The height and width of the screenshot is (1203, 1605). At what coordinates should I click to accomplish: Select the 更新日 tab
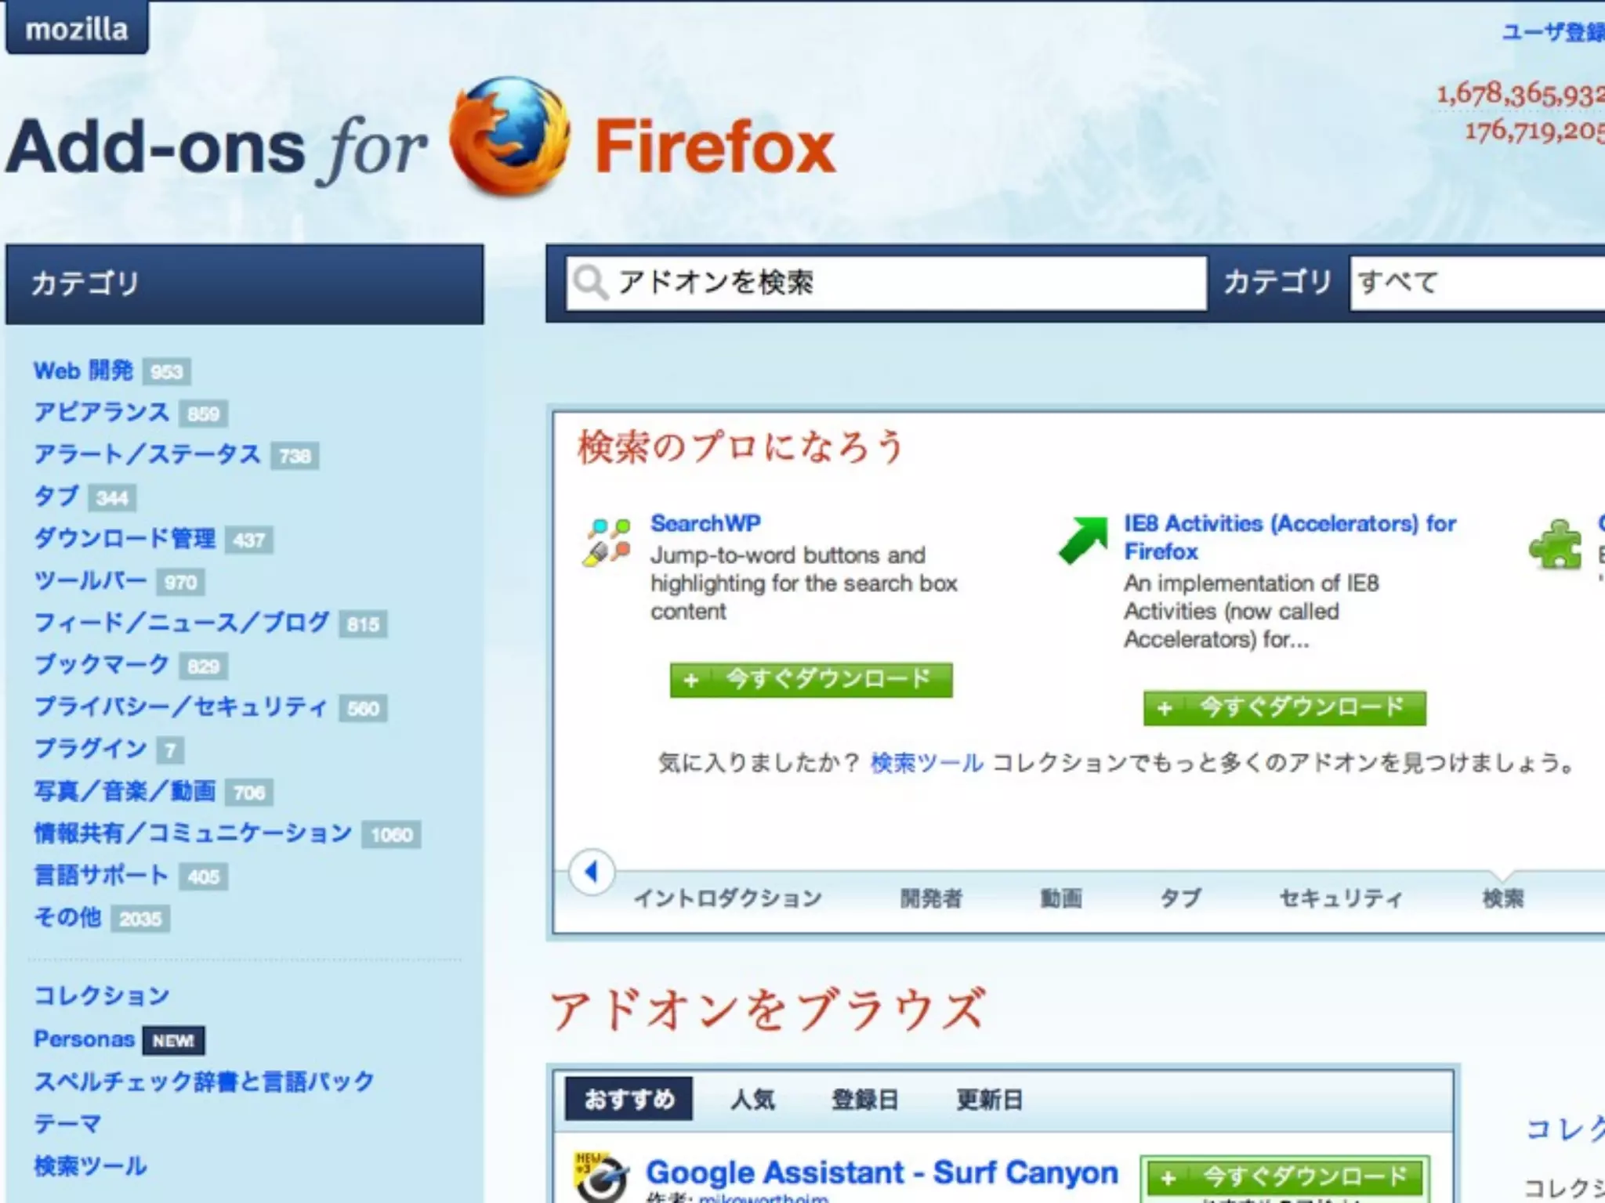[989, 1100]
